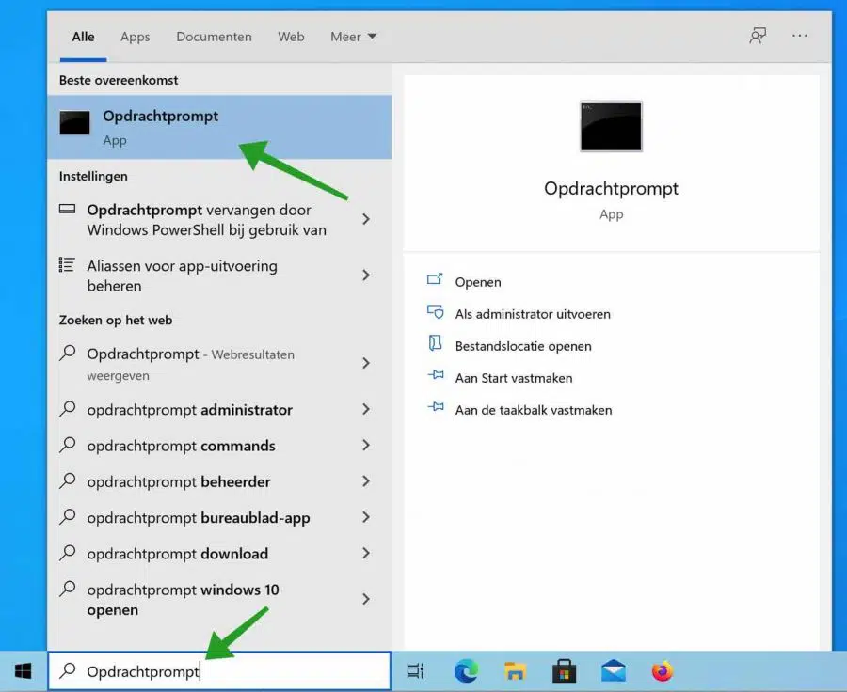The width and height of the screenshot is (847, 692).
Task: Launch Microsoft Edge from the taskbar
Action: click(466, 671)
